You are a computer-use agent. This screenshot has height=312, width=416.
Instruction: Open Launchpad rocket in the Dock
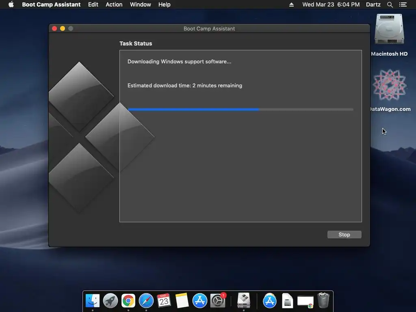tap(110, 301)
